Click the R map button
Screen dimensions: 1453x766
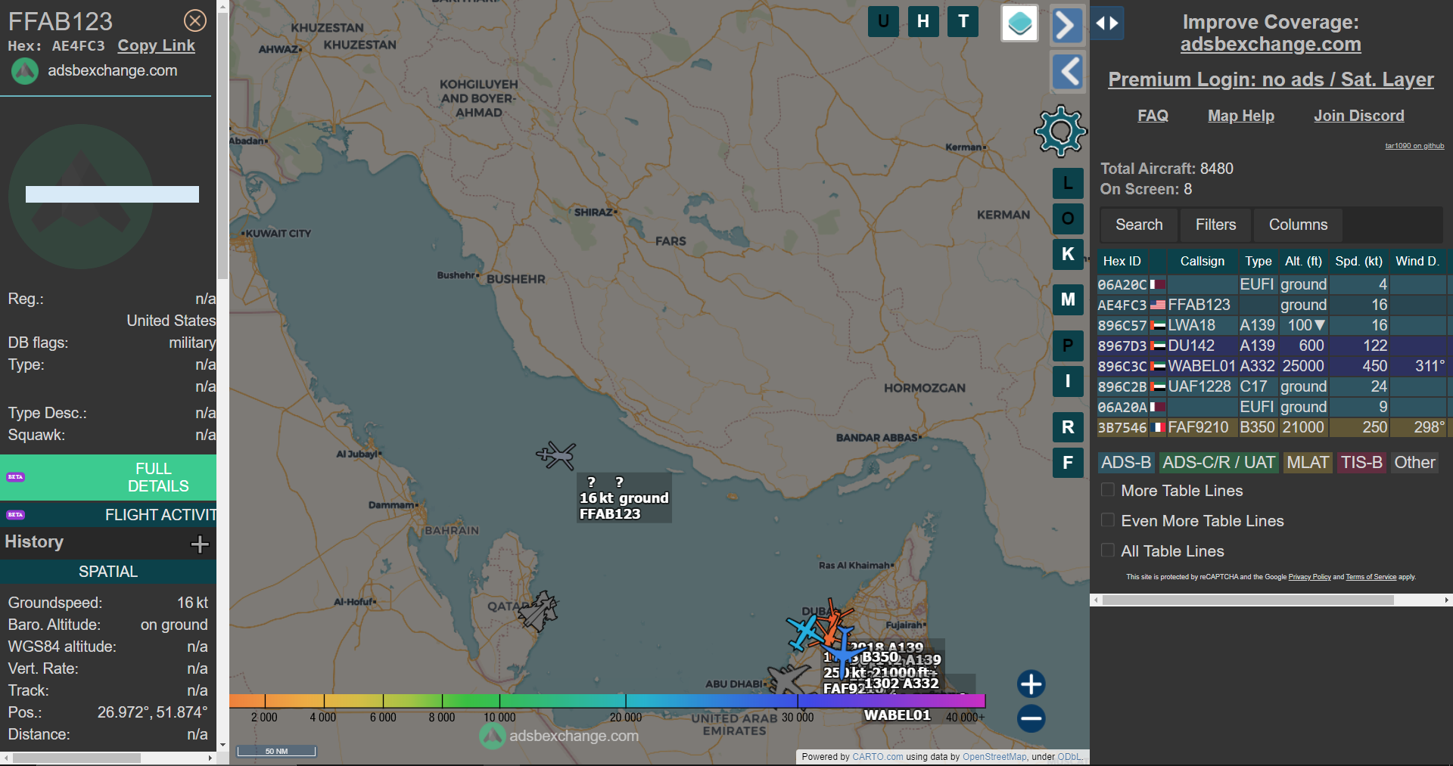pos(1068,427)
